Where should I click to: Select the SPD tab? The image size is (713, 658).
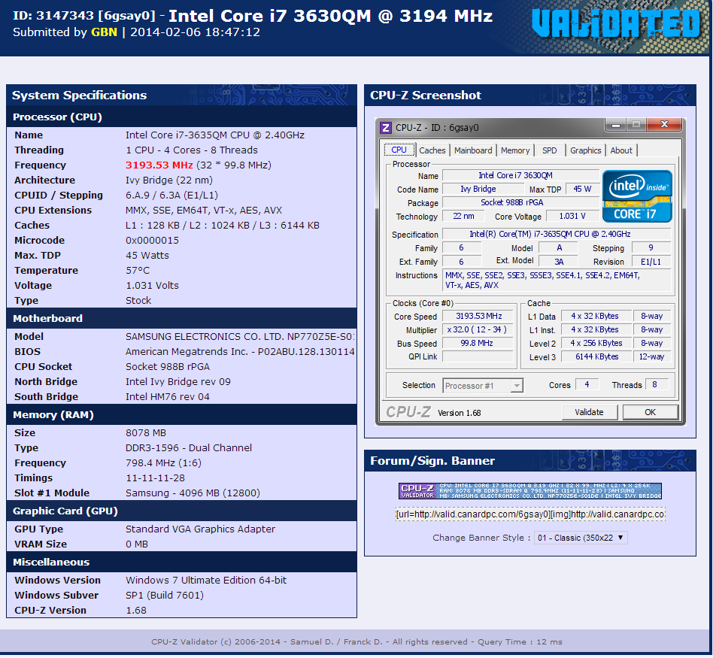(x=549, y=150)
